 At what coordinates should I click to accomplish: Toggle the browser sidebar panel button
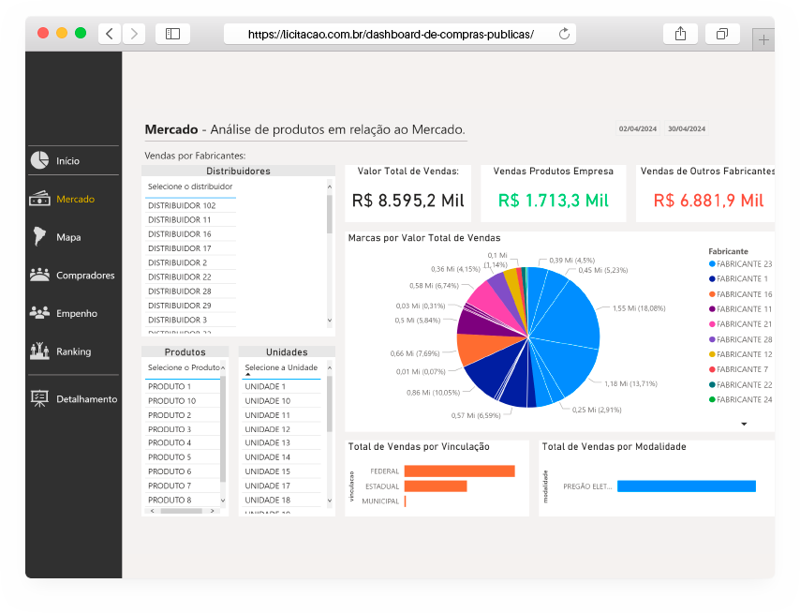coord(172,34)
